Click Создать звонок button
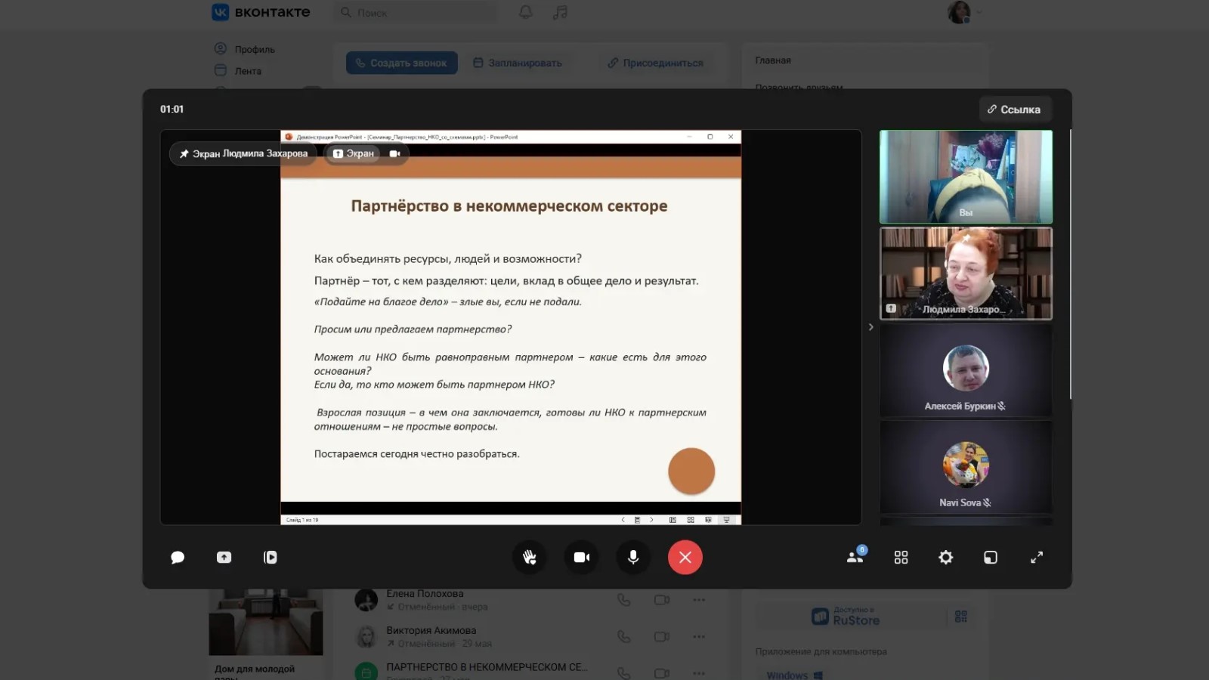1209x680 pixels. point(402,63)
